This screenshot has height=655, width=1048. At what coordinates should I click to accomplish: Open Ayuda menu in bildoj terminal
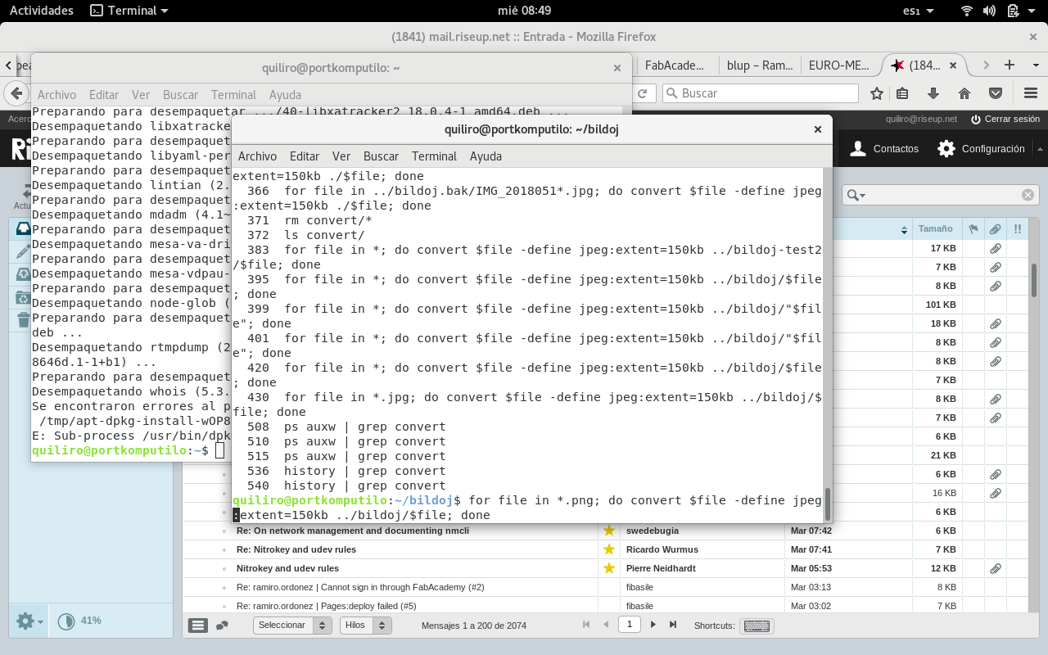tap(486, 156)
